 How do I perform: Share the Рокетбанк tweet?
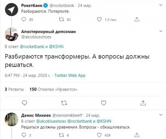[136, 19]
